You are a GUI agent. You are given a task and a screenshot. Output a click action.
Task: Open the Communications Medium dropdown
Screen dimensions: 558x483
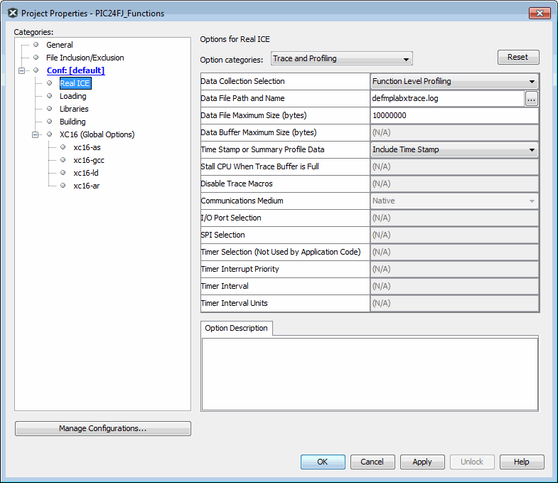[x=454, y=201]
